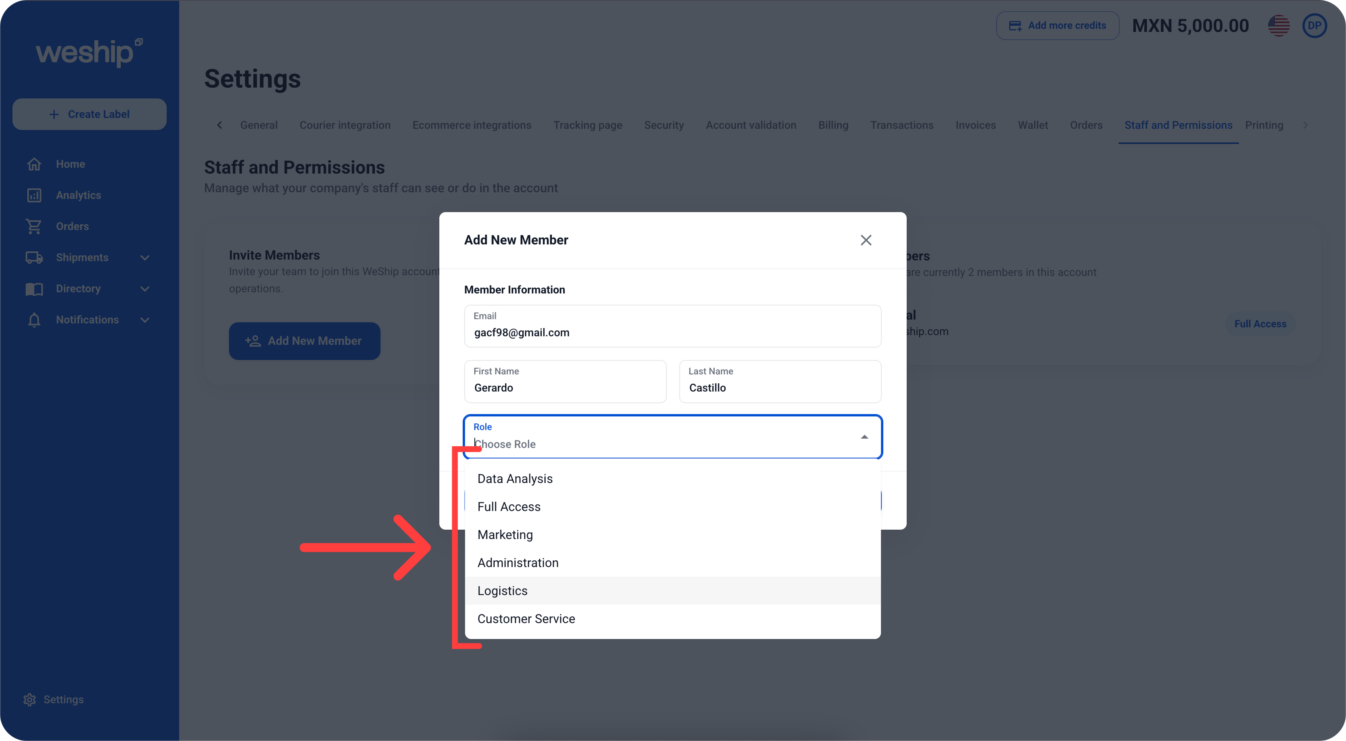The height and width of the screenshot is (741, 1346).
Task: Click the First Name field
Action: click(565, 382)
